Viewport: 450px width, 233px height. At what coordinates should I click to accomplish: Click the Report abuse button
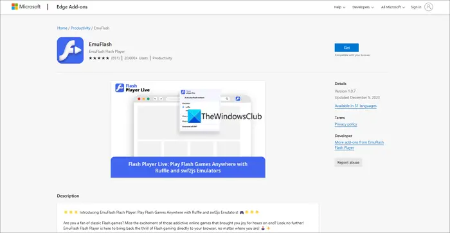coord(348,163)
